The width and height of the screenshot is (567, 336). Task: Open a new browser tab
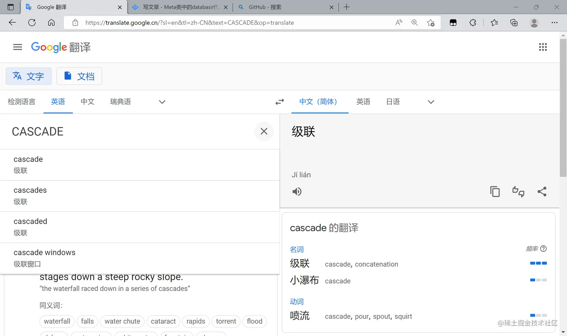(x=346, y=7)
